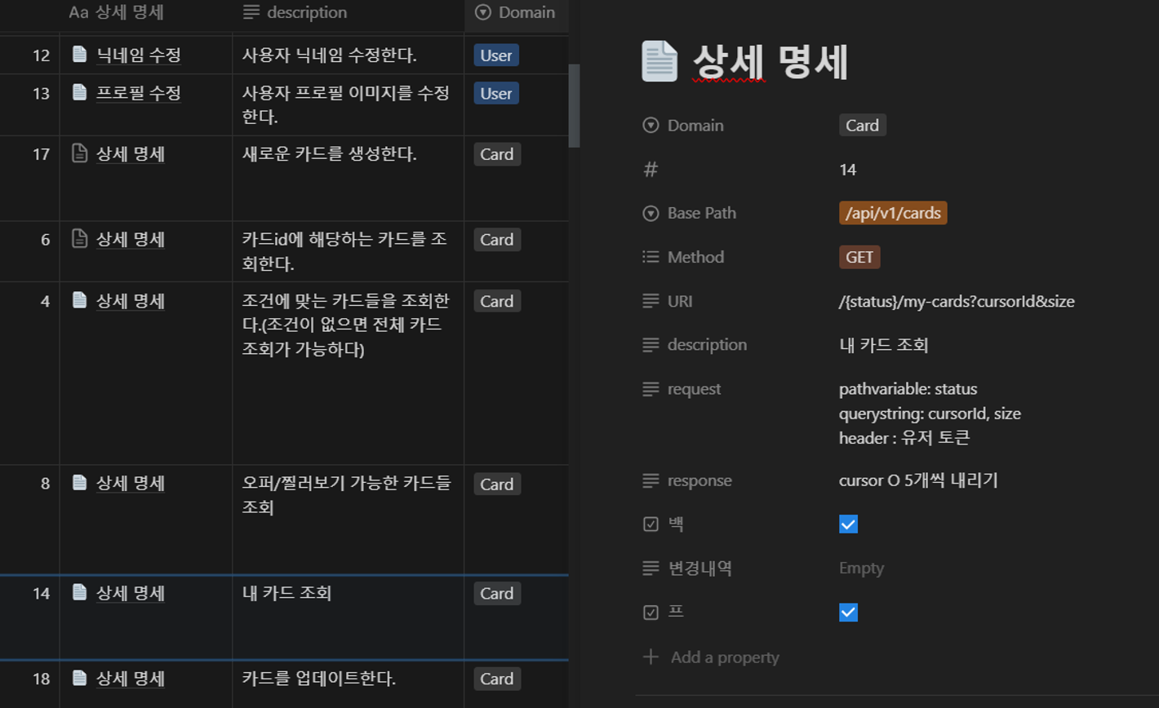Screen dimensions: 1159x708
Task: Open the GET Method tag selector
Action: point(859,257)
